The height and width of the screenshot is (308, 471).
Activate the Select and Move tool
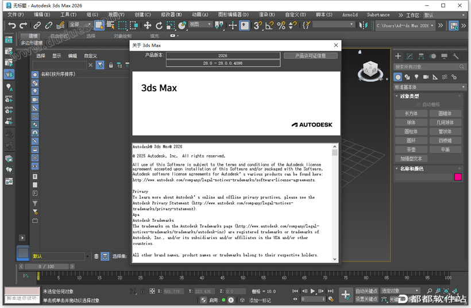pyautogui.click(x=147, y=25)
